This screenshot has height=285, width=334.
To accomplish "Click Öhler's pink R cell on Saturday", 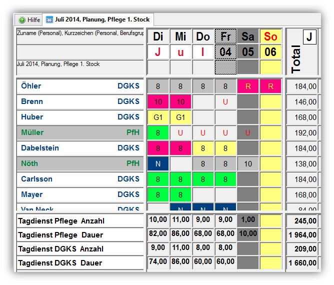I will pos(248,86).
